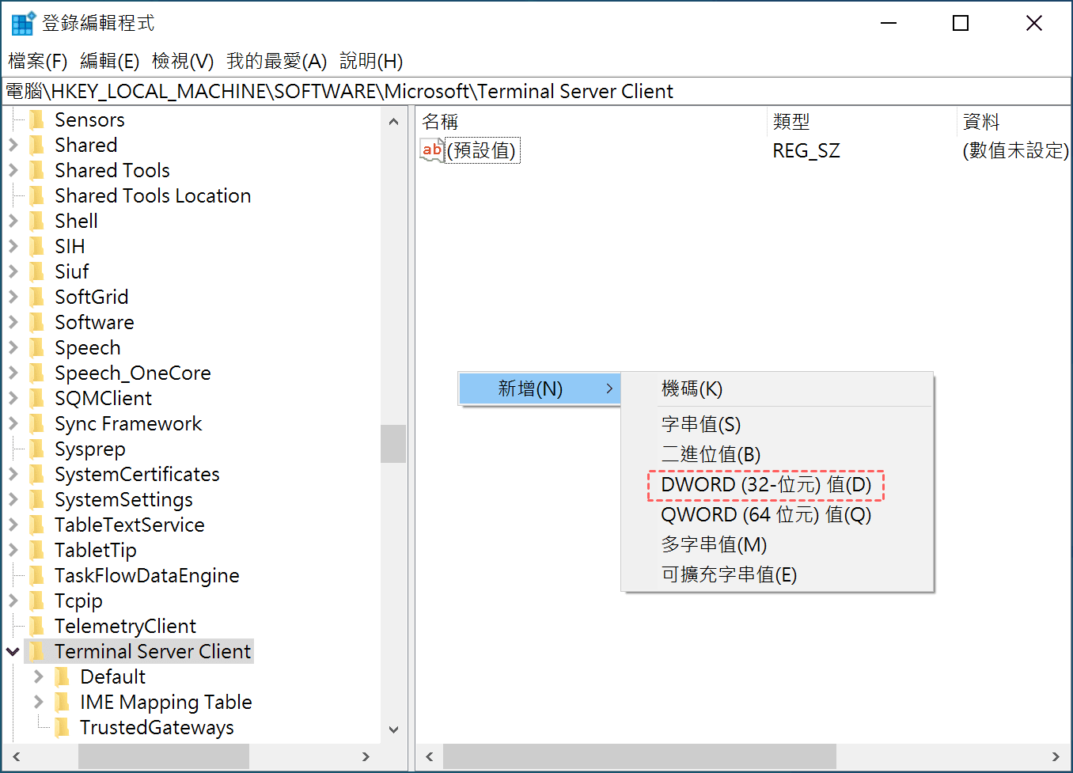The image size is (1073, 773).
Task: Expand the Sync Framework key
Action: pyautogui.click(x=13, y=424)
